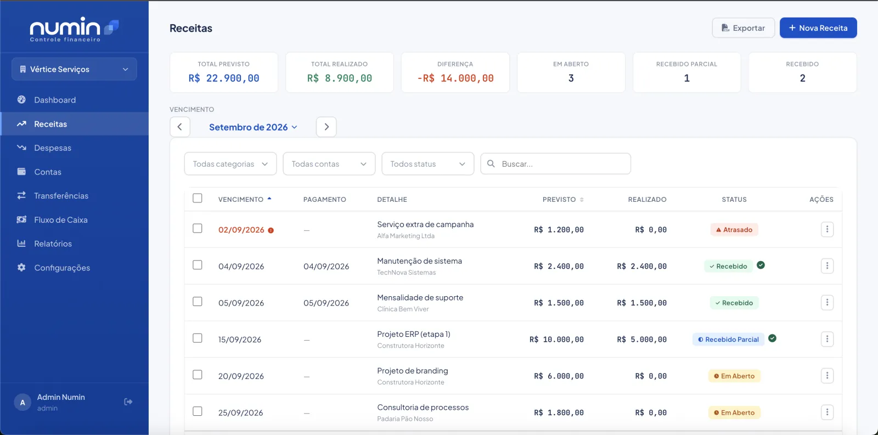The width and height of the screenshot is (878, 435).
Task: Click the Dashboard gauge icon
Action: coord(21,100)
